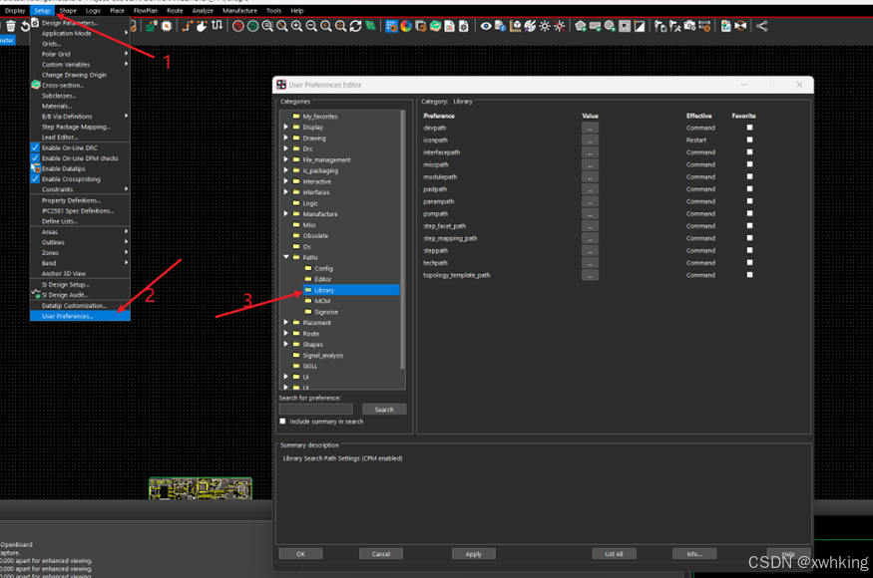Enable Include summary in search checkbox

[x=282, y=422]
